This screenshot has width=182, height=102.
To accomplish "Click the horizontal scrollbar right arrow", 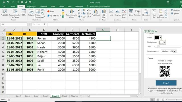I will [x=138, y=96].
